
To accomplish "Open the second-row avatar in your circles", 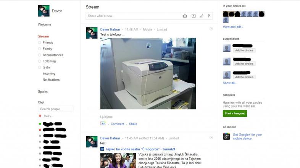I will [226, 20].
